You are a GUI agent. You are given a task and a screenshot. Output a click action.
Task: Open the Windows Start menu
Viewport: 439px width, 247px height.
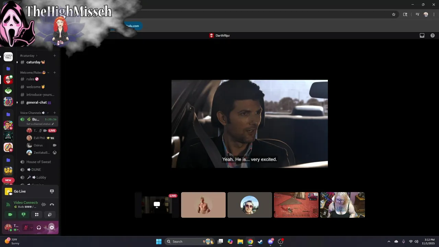(159, 242)
